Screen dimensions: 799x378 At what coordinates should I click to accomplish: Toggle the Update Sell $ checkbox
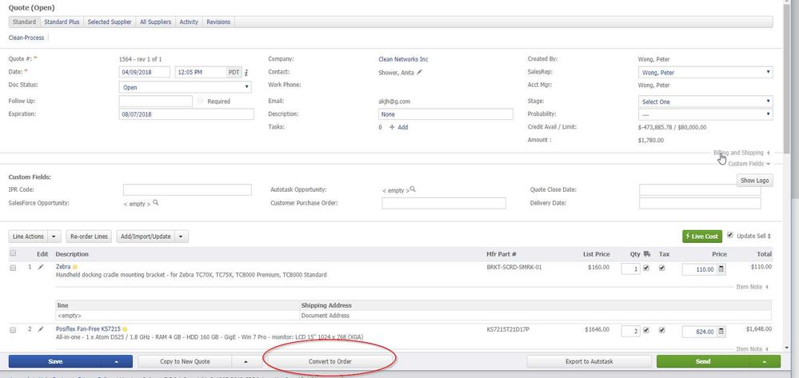[730, 236]
